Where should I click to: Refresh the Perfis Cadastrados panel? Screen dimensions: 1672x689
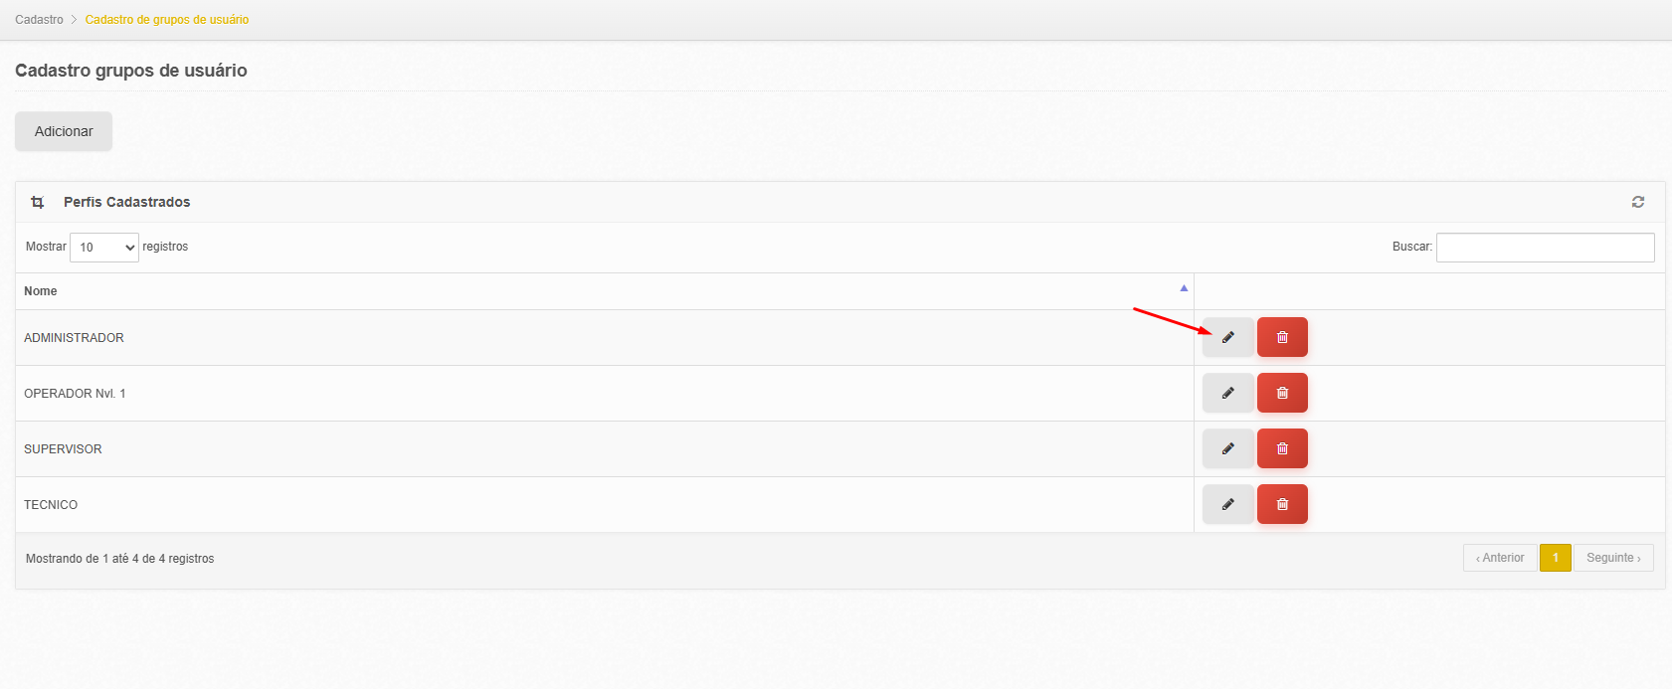coord(1637,202)
